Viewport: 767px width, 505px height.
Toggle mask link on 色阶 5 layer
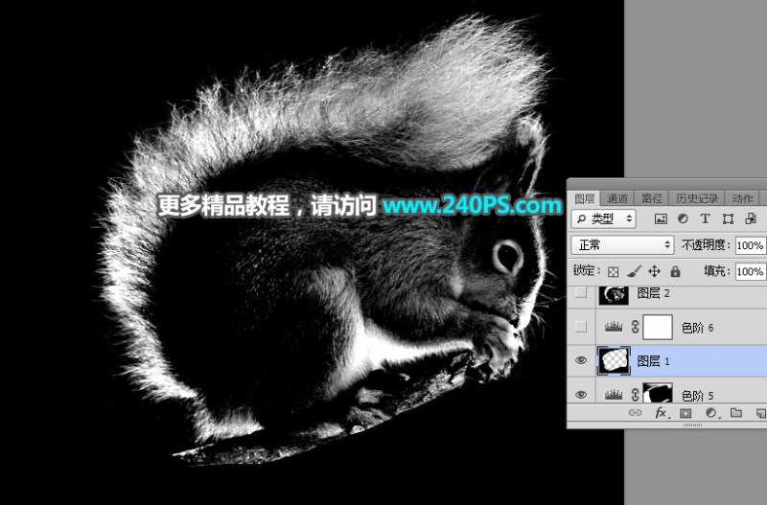pyautogui.click(x=635, y=395)
